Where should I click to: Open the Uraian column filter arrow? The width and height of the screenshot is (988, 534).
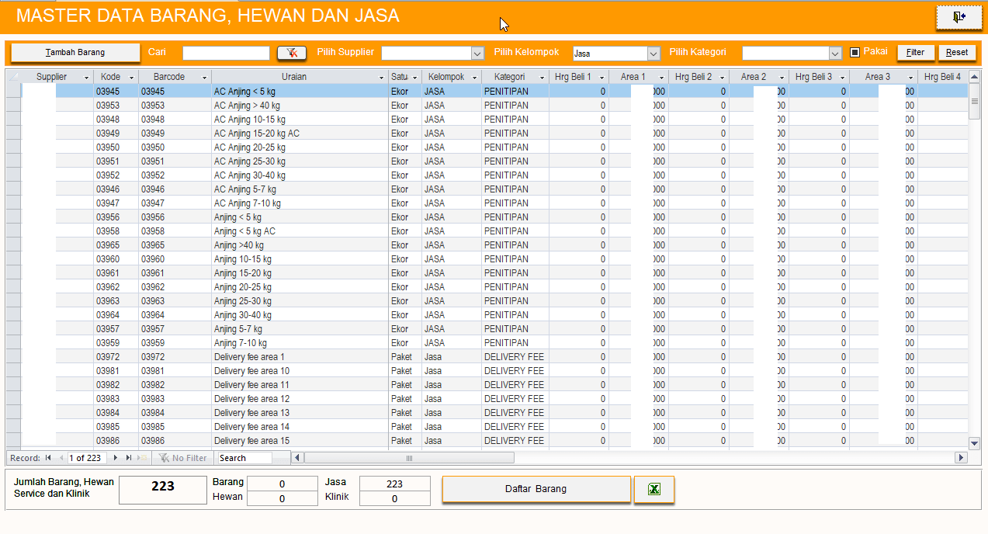[381, 78]
